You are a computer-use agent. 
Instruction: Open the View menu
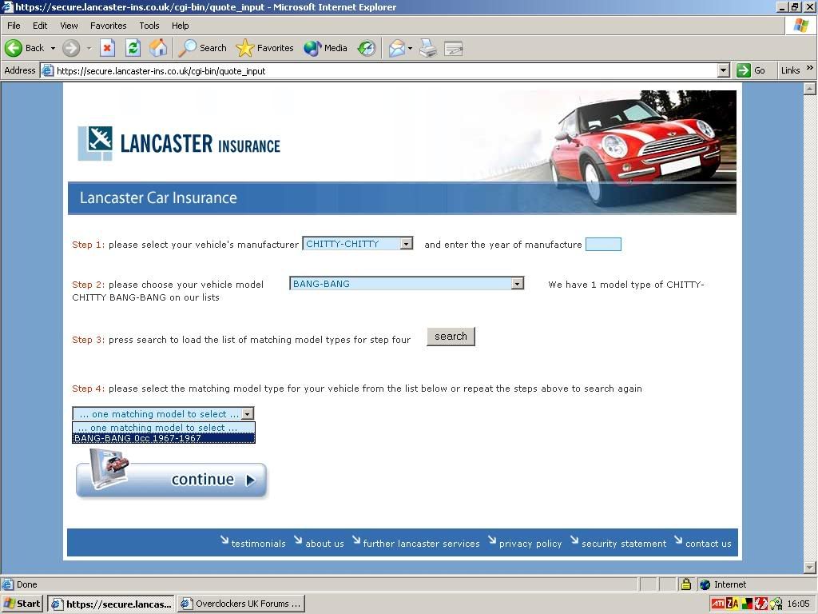[x=69, y=26]
